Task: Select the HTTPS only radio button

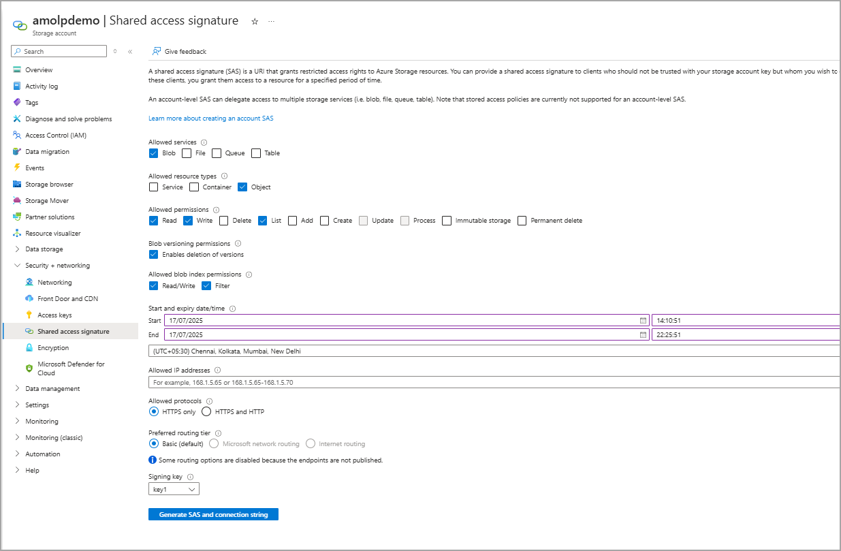Action: 153,411
